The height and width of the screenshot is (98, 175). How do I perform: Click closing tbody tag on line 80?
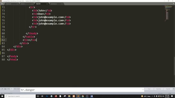(x=32, y=33)
